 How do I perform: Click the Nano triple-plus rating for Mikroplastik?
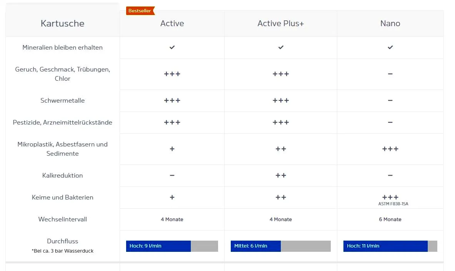coord(390,149)
